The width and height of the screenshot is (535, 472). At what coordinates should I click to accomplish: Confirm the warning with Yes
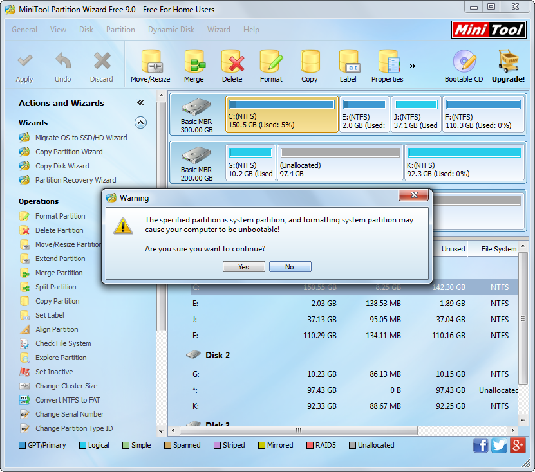pos(243,266)
